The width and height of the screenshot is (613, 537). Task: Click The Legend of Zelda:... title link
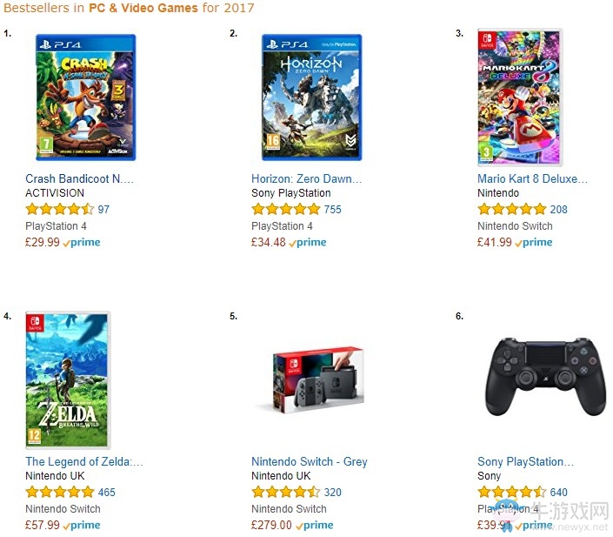tap(84, 462)
